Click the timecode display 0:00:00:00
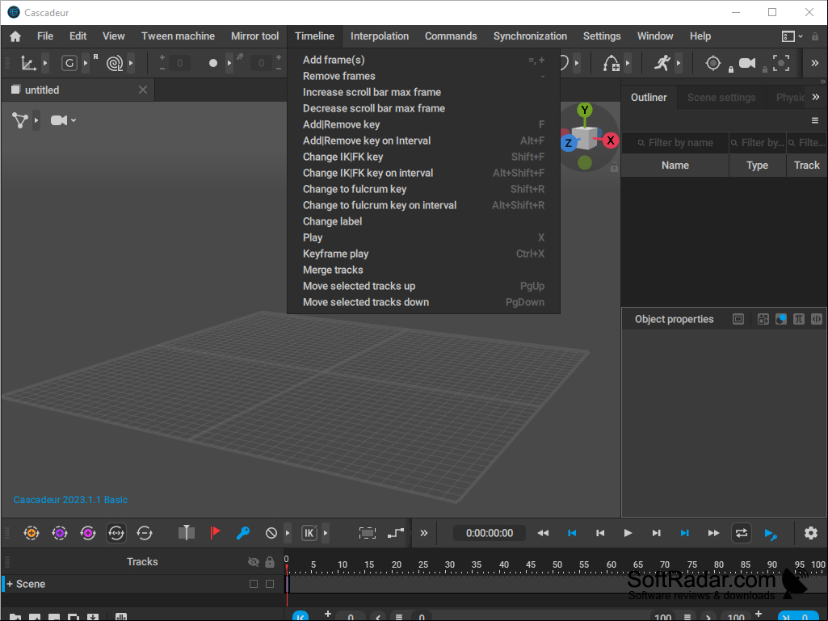 [x=490, y=533]
